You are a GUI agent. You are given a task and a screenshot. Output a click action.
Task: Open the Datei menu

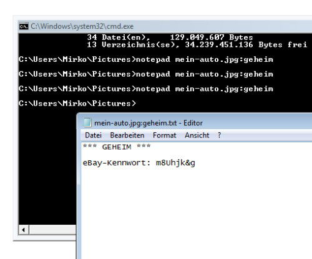93,135
